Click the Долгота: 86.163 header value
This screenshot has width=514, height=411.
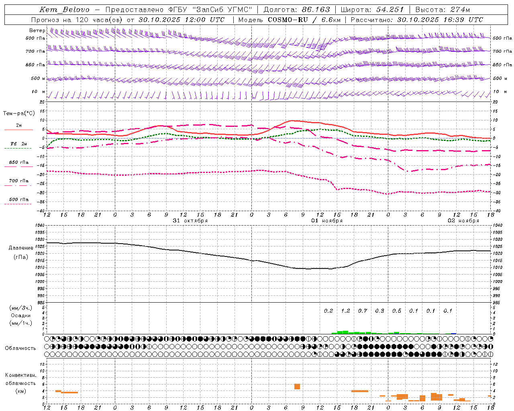point(297,10)
